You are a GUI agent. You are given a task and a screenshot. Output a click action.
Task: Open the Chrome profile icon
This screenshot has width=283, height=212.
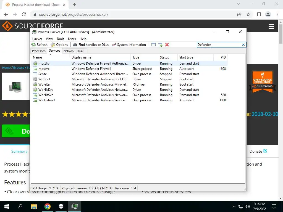tap(268, 14)
